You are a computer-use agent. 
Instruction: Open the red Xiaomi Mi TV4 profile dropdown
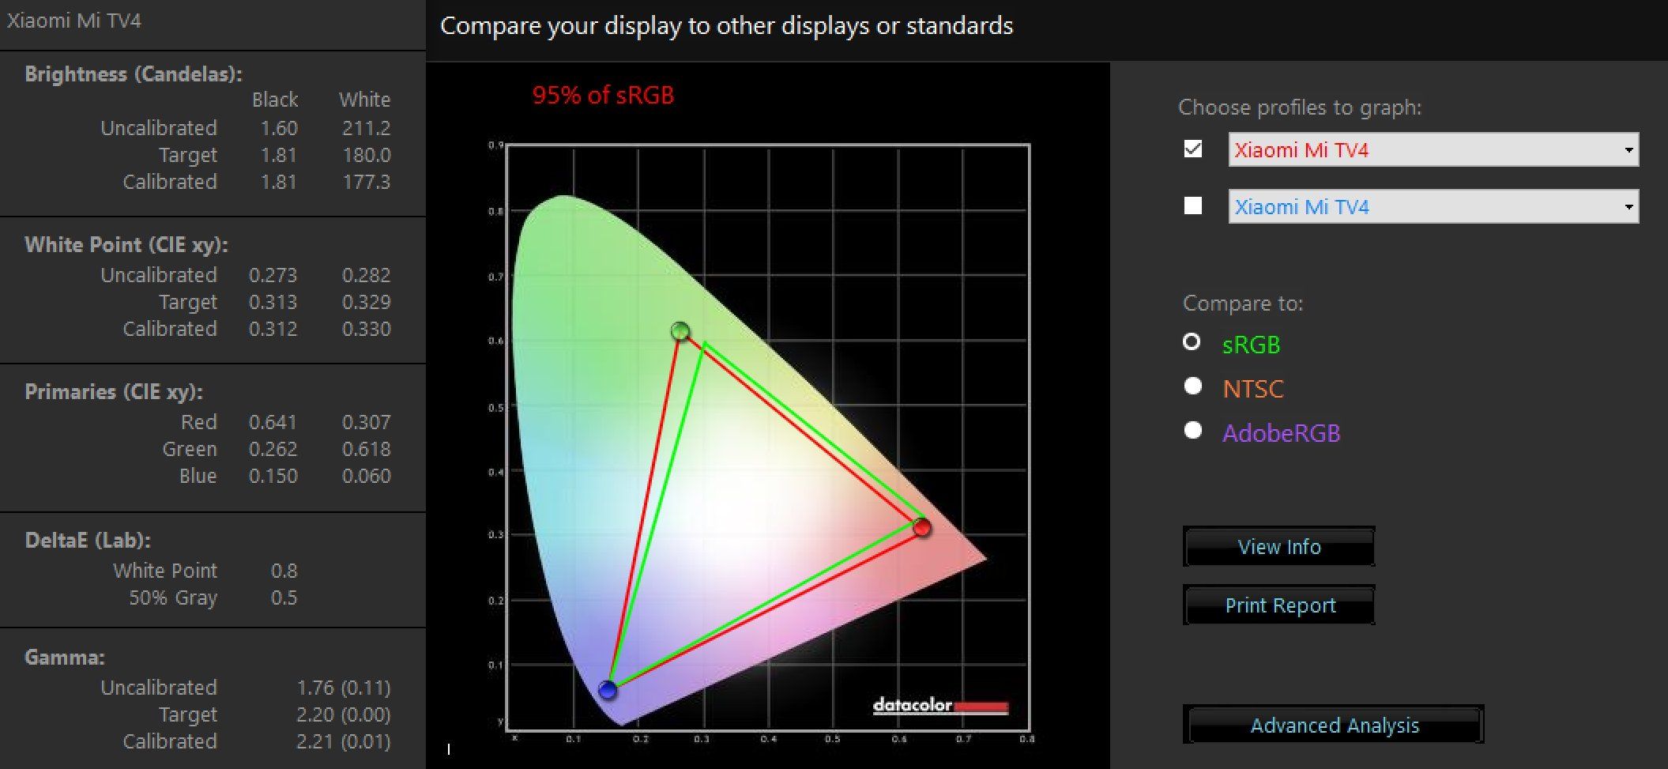(1433, 149)
